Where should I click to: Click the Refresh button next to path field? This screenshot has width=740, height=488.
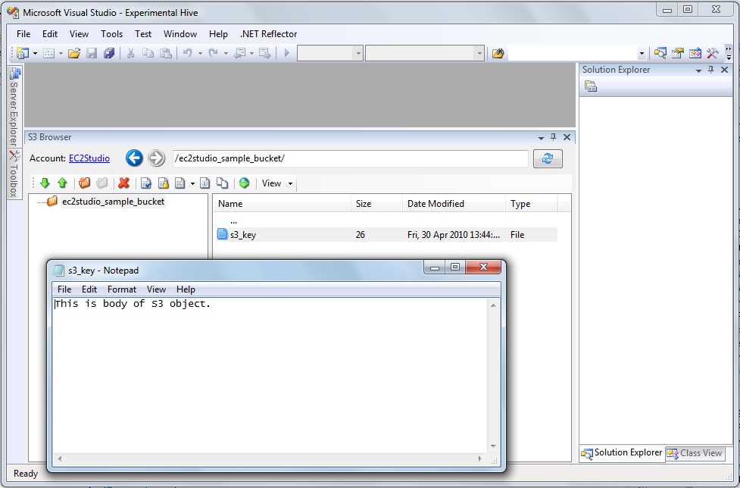[548, 158]
